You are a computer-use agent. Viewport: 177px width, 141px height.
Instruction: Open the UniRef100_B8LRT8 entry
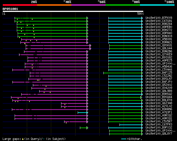coord(159,100)
